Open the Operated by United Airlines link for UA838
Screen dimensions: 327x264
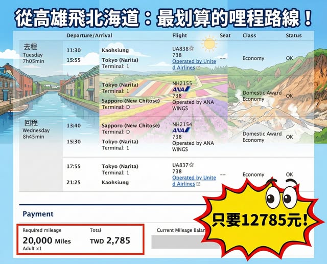tap(194, 64)
